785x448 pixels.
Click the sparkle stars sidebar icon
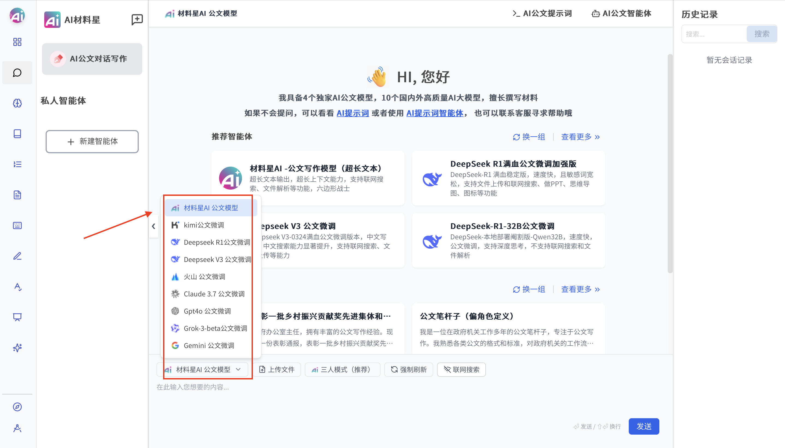tap(17, 348)
